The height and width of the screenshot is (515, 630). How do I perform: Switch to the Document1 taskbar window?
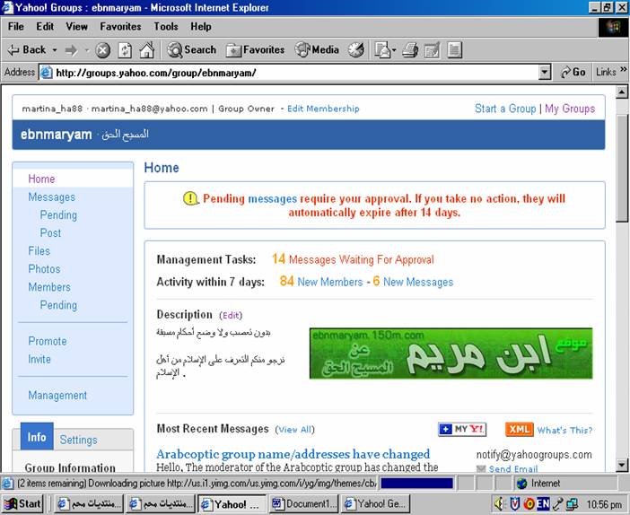[x=304, y=503]
